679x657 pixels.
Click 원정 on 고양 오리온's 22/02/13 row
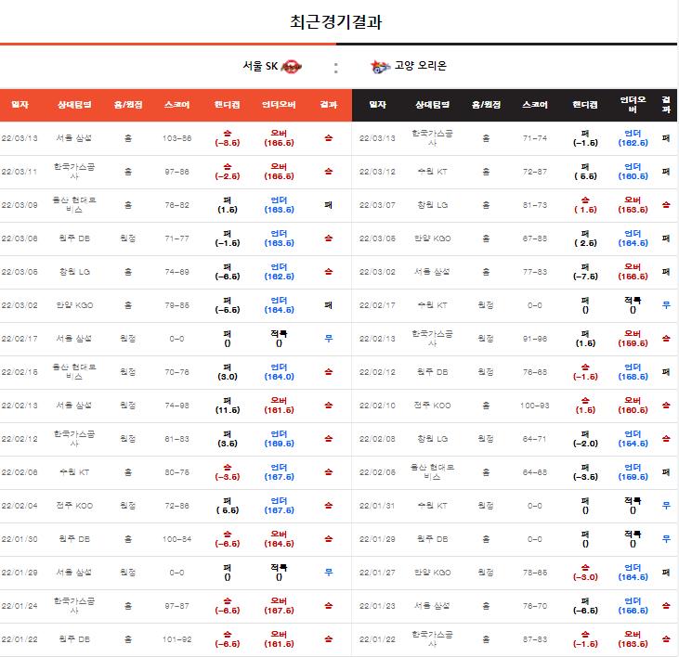point(486,339)
